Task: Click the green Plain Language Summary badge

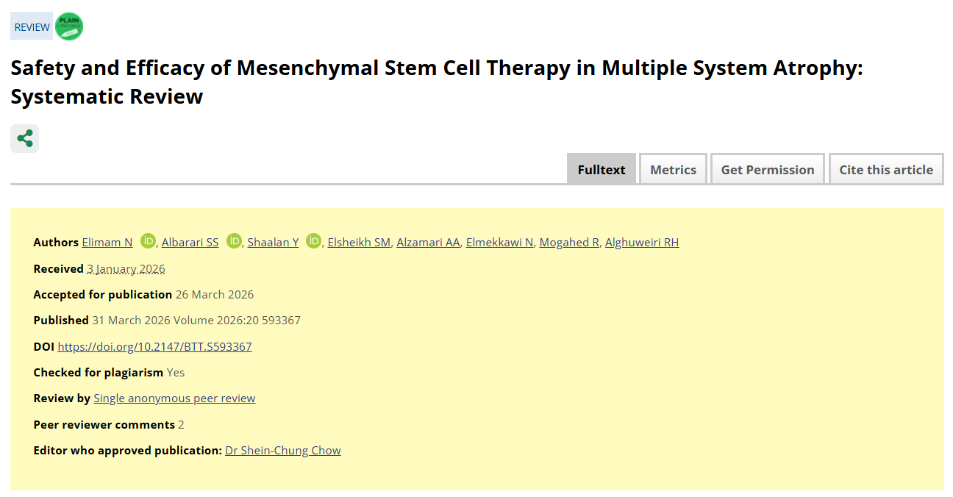Action: [69, 26]
